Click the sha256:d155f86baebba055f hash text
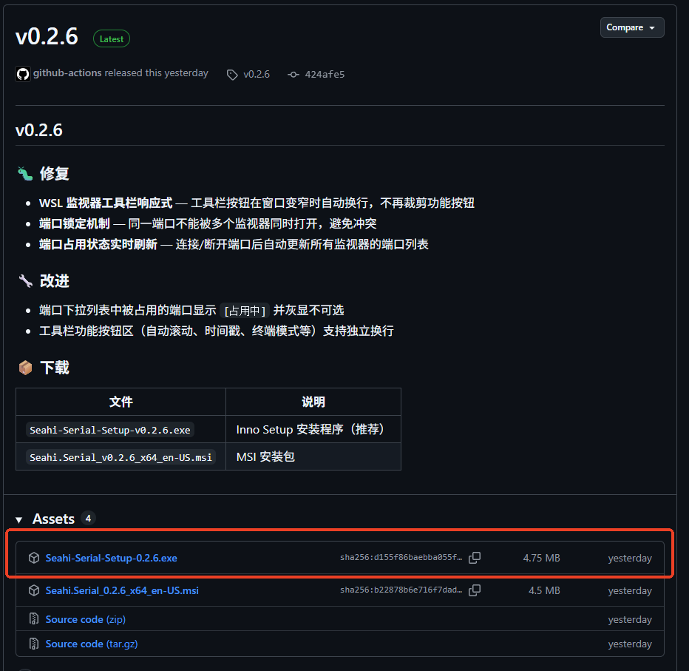This screenshot has width=689, height=671. [x=401, y=558]
